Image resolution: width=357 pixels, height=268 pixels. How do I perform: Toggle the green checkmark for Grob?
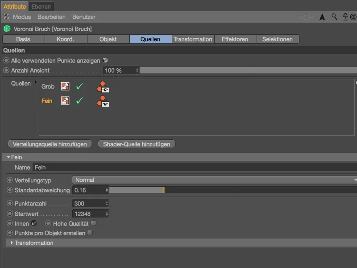tap(79, 86)
